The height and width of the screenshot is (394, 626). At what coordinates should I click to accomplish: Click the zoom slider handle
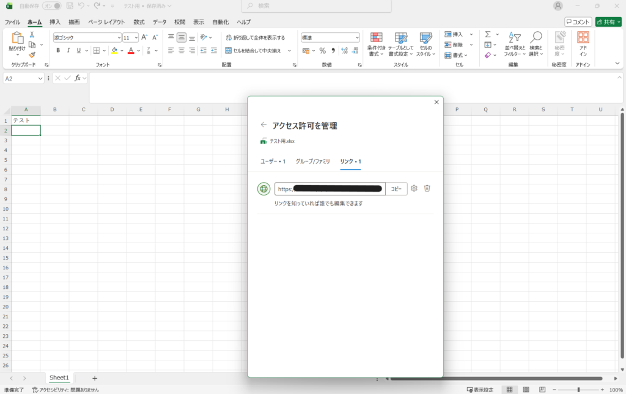(578, 390)
